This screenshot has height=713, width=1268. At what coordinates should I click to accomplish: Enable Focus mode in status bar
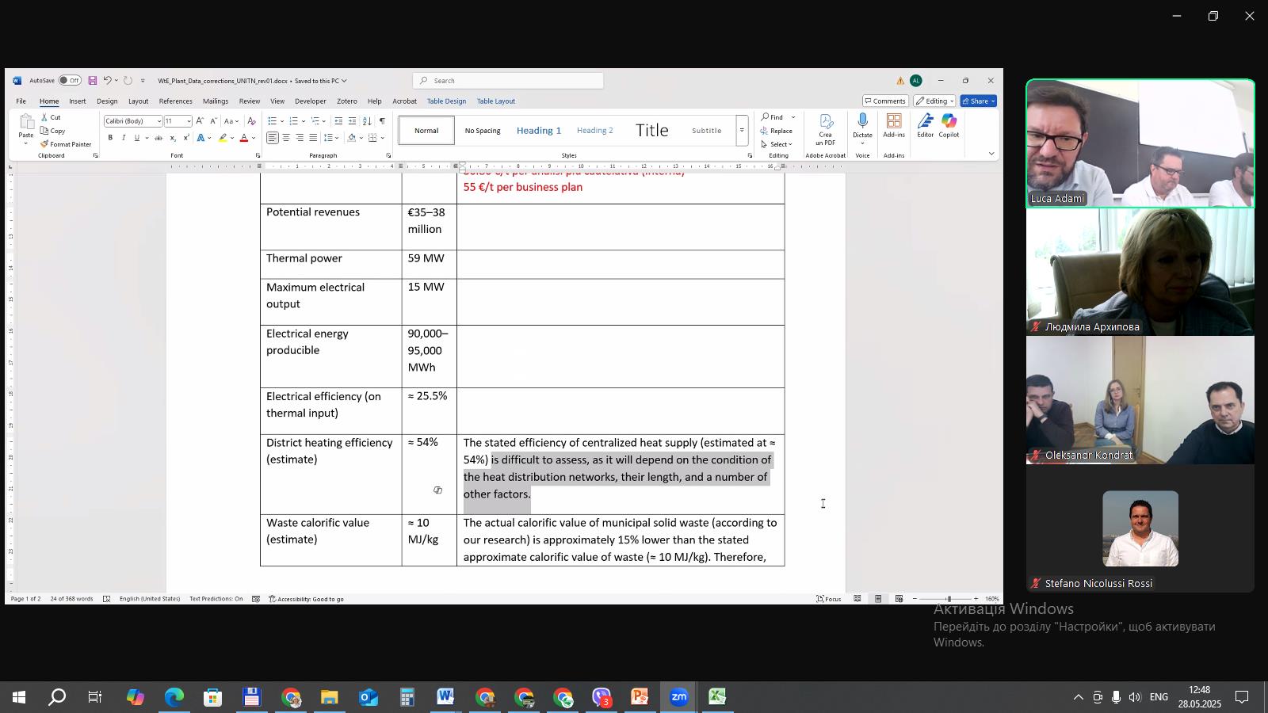pos(829,599)
